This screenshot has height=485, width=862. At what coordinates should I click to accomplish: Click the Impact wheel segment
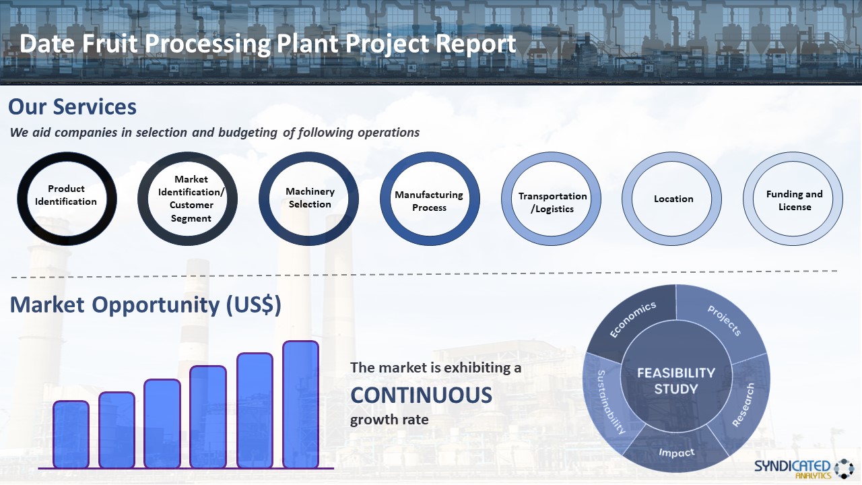[676, 453]
